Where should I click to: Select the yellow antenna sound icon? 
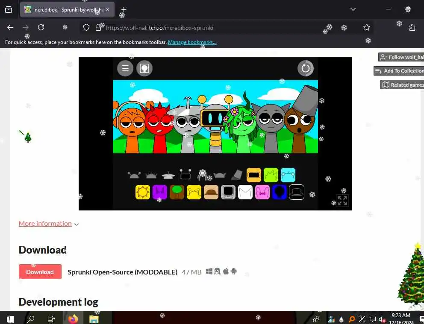coord(194,192)
